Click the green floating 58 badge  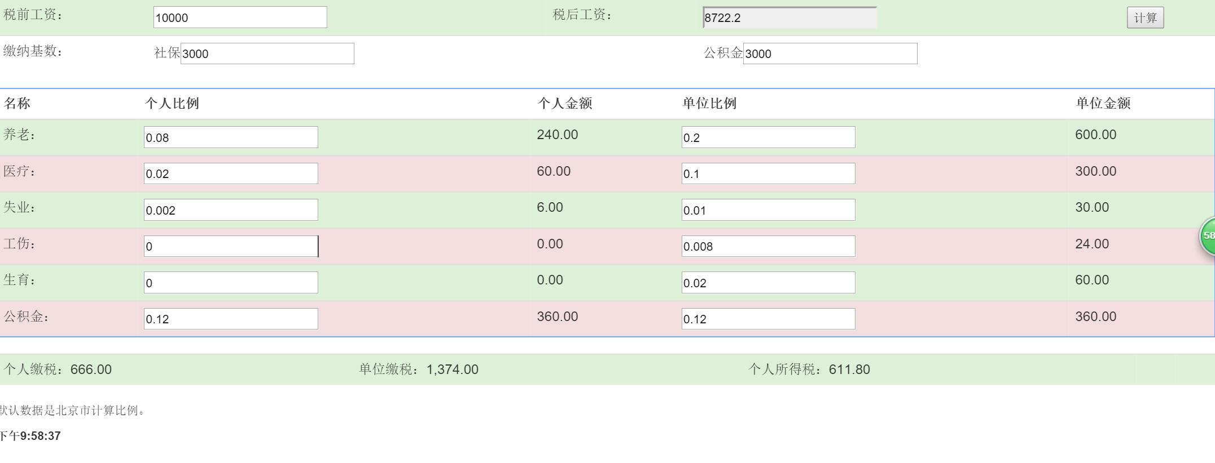point(1208,236)
